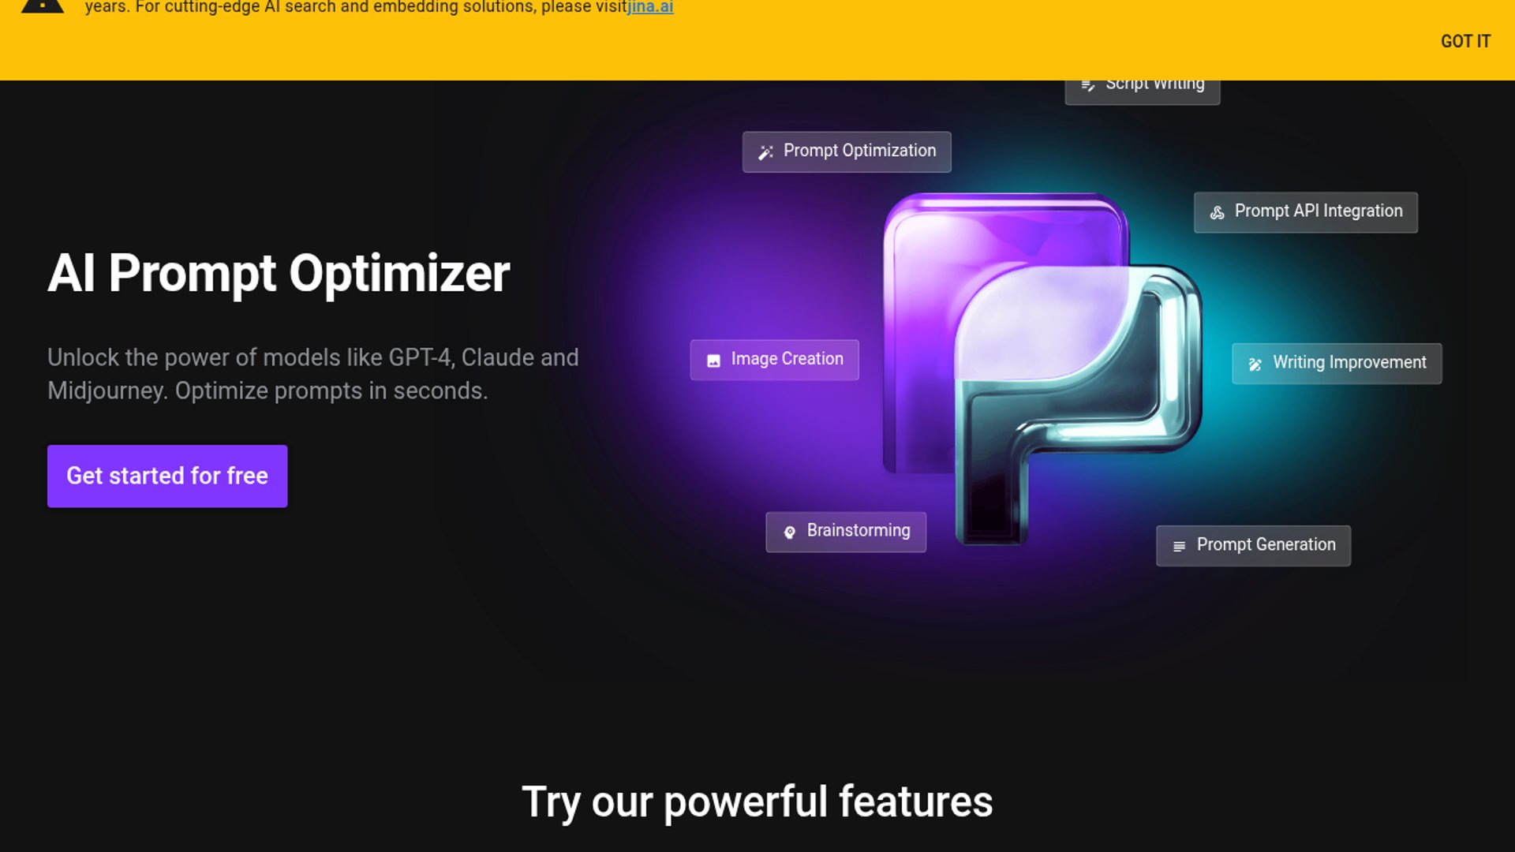Dismiss banner with GOT IT
Screen dimensions: 1515x852
(1464, 41)
